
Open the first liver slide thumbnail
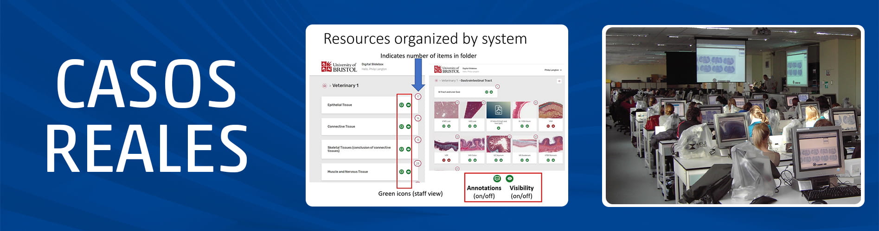(446, 110)
